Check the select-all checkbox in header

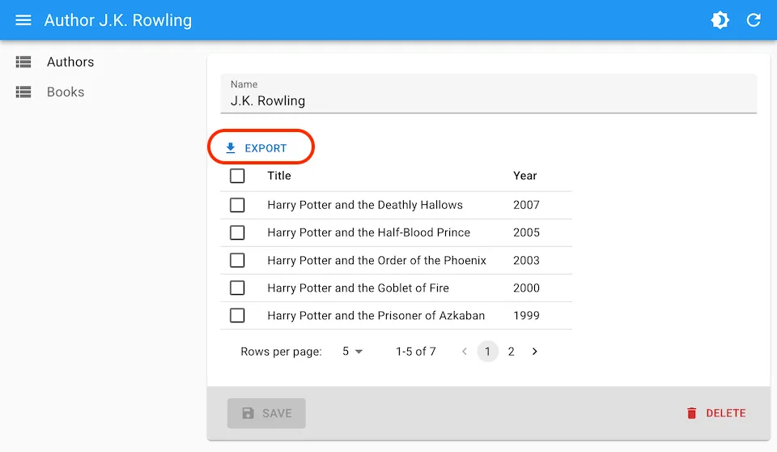(x=237, y=176)
